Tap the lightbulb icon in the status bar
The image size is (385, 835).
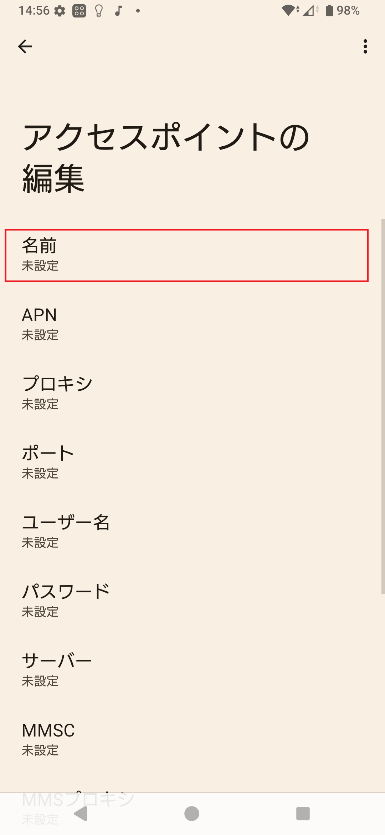(x=98, y=11)
